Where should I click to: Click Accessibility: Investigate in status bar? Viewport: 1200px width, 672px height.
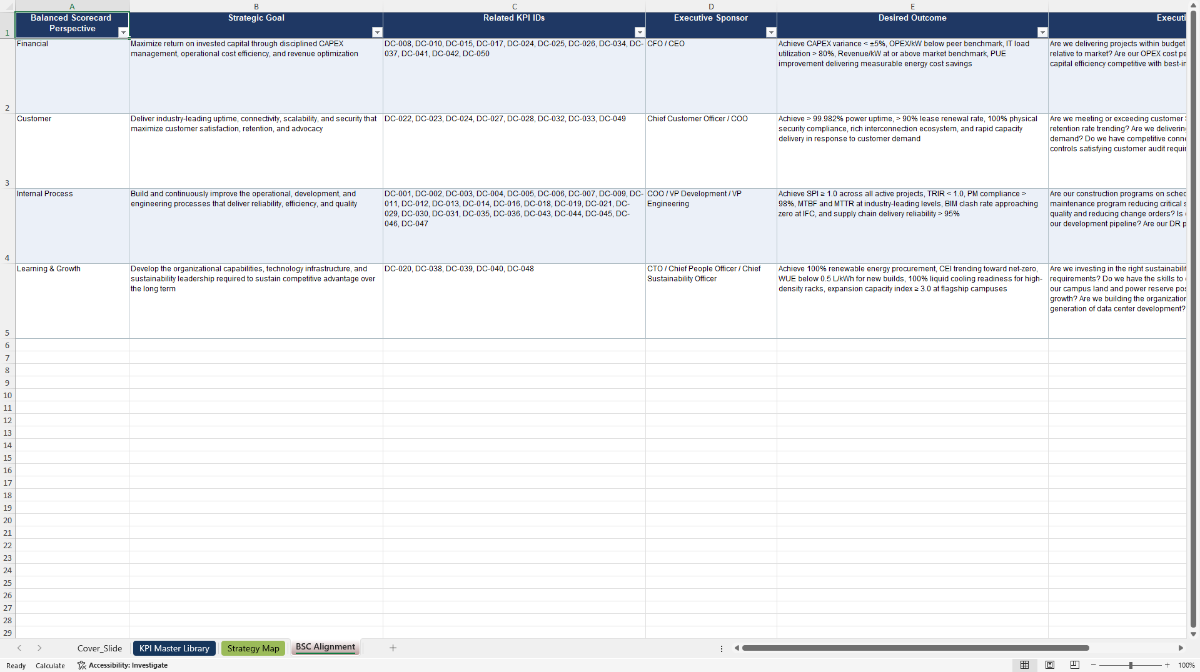(x=123, y=665)
